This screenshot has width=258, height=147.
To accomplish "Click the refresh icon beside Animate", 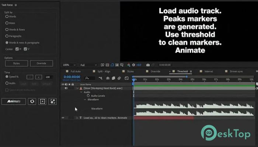I will [x=32, y=101].
